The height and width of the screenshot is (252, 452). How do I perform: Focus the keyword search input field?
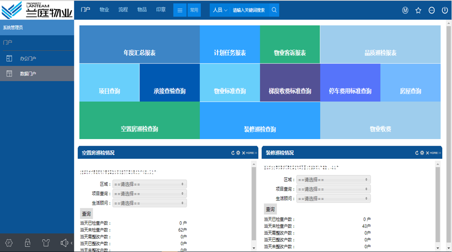tap(250, 10)
